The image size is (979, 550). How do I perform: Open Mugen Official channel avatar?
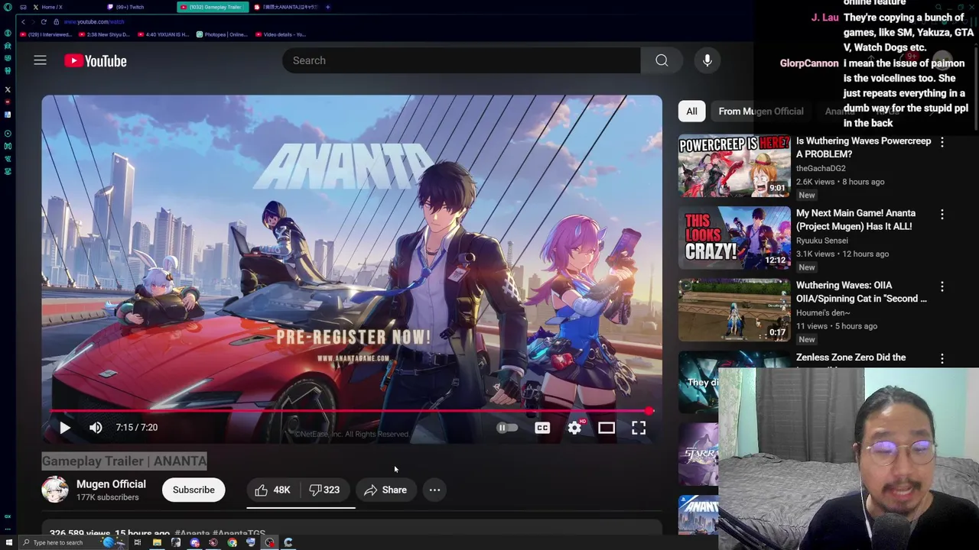(55, 490)
